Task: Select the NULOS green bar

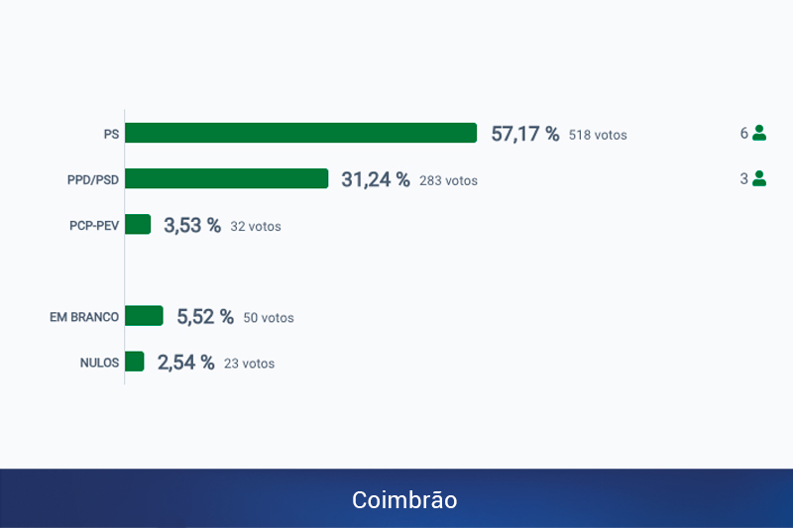Action: pos(135,362)
